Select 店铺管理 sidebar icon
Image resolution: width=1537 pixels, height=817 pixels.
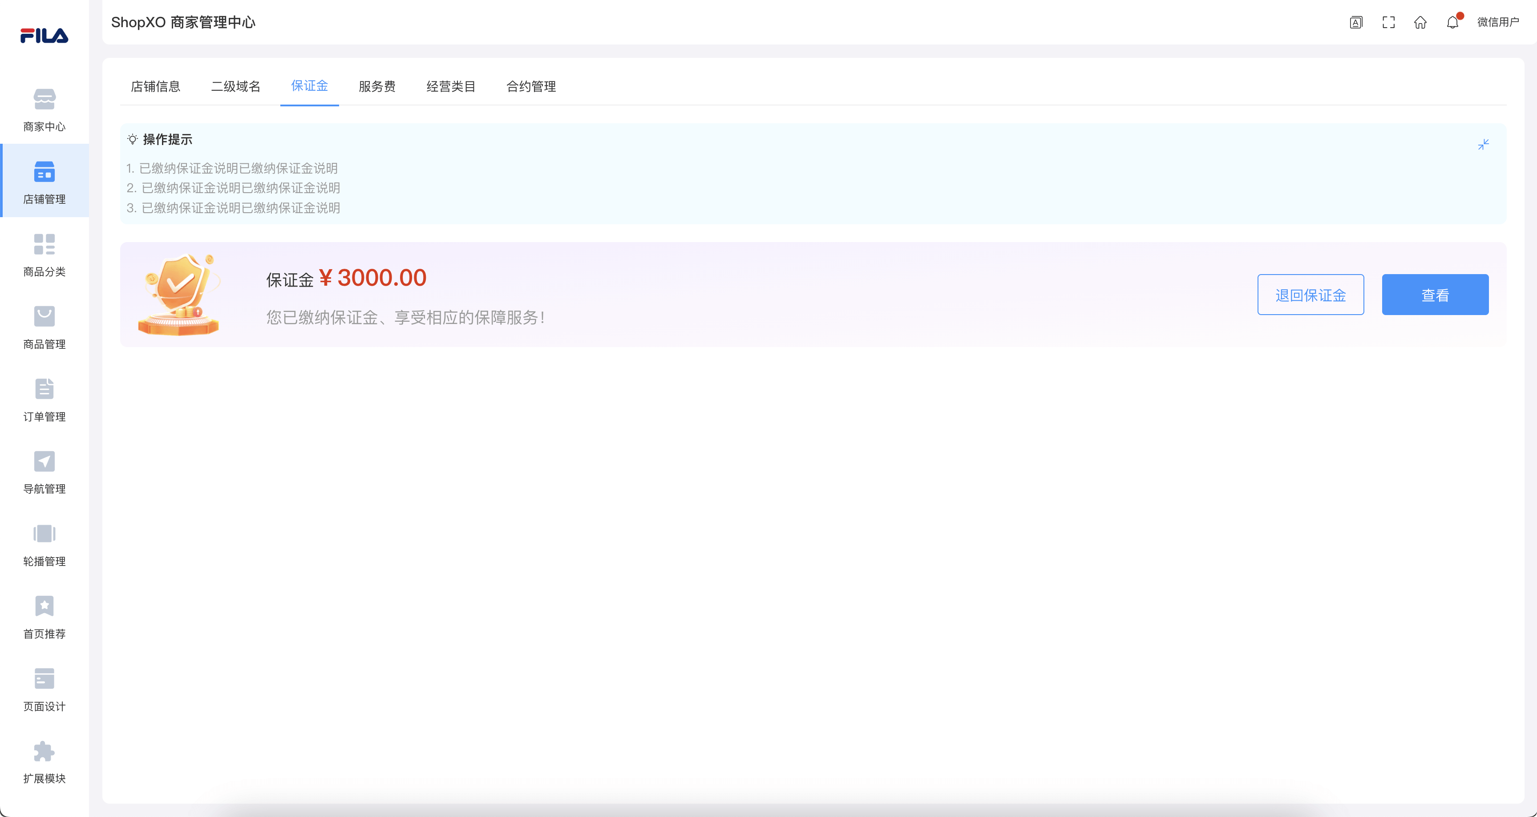(x=44, y=172)
